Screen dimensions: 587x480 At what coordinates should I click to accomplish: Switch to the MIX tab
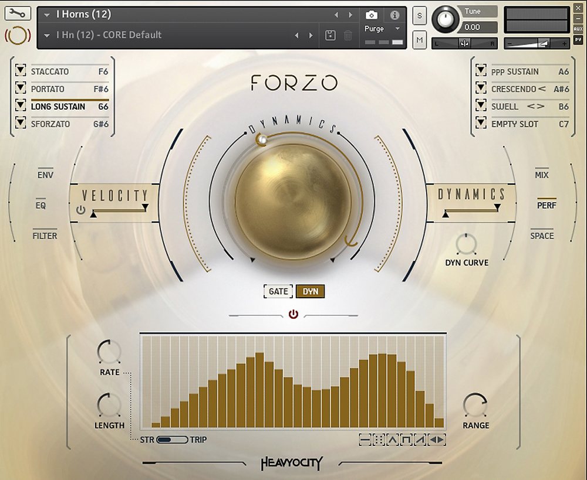(542, 175)
